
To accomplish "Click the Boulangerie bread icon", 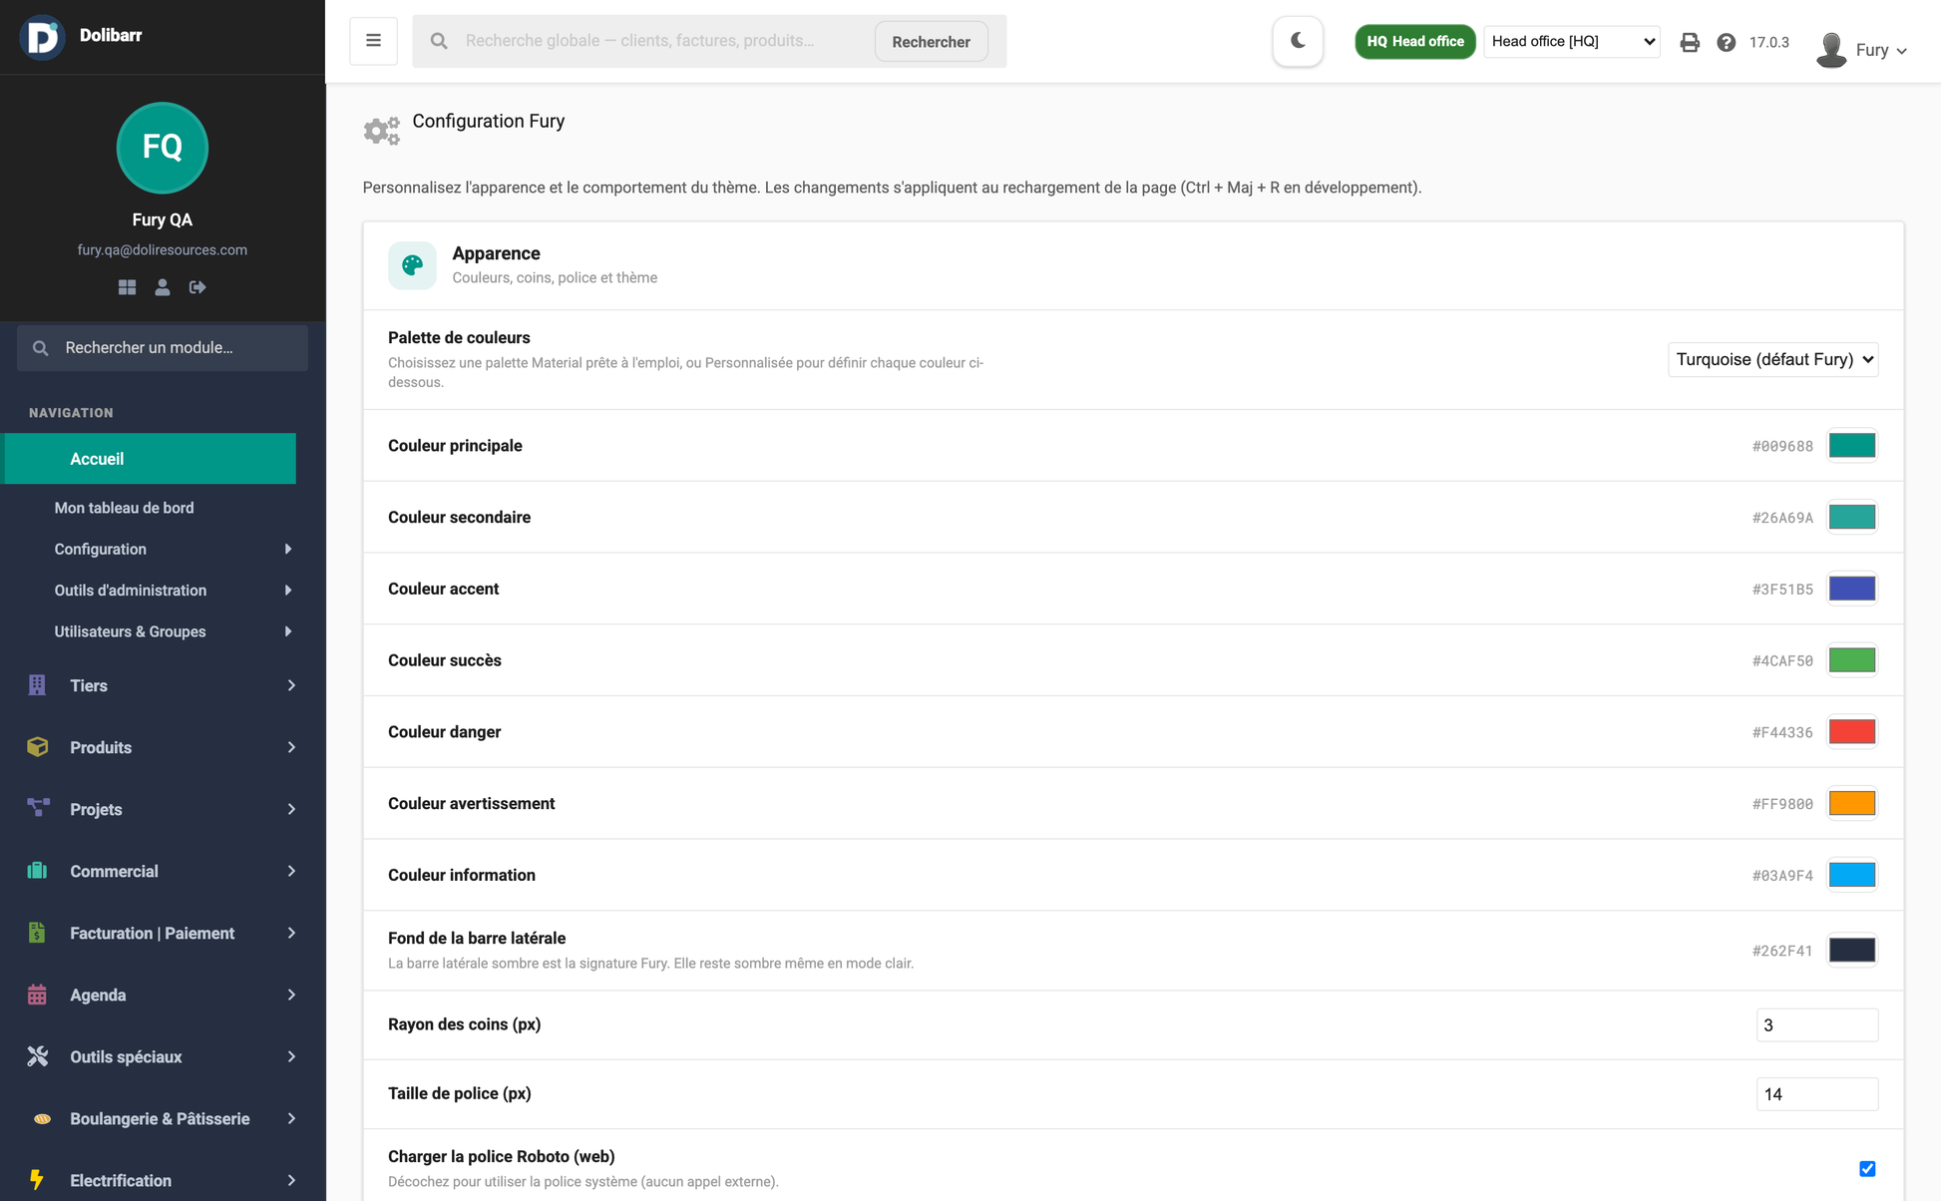I will [x=42, y=1118].
